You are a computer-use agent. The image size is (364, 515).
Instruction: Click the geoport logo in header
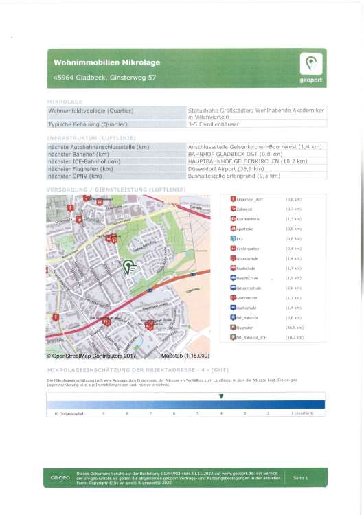point(311,68)
